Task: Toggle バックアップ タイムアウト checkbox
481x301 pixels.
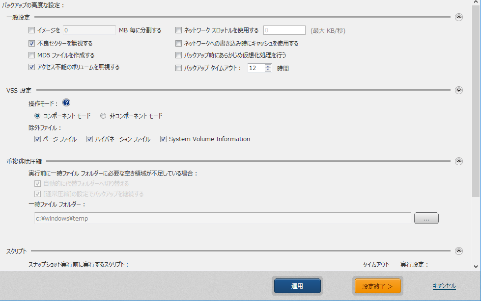Action: tap(179, 68)
